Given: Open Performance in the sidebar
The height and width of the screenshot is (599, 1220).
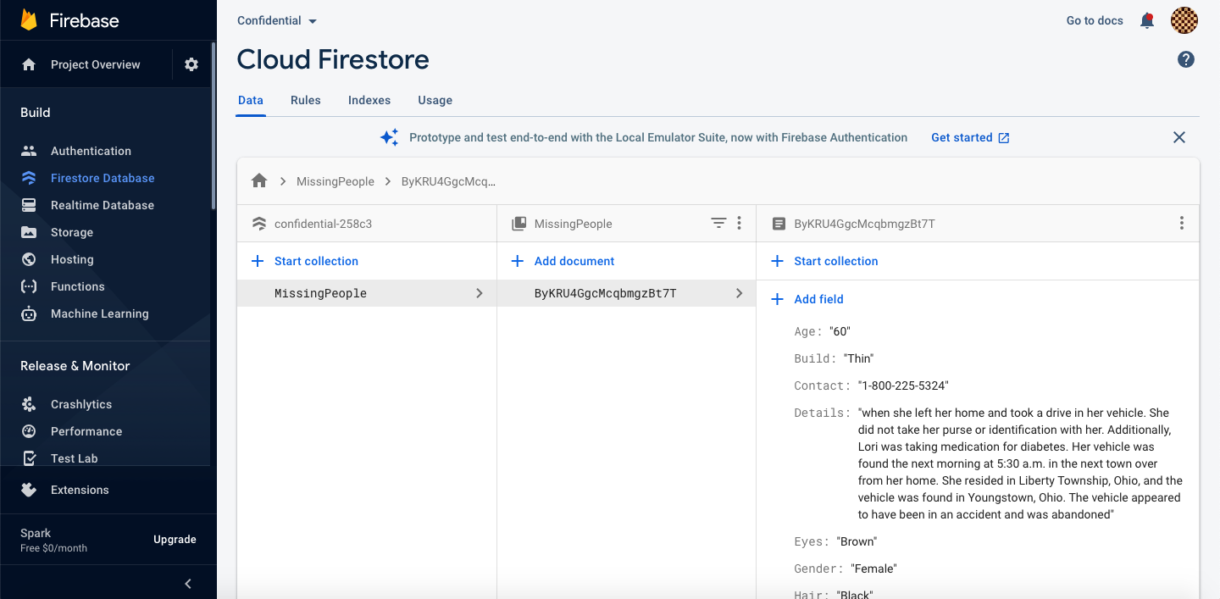Looking at the screenshot, I should click(86, 431).
